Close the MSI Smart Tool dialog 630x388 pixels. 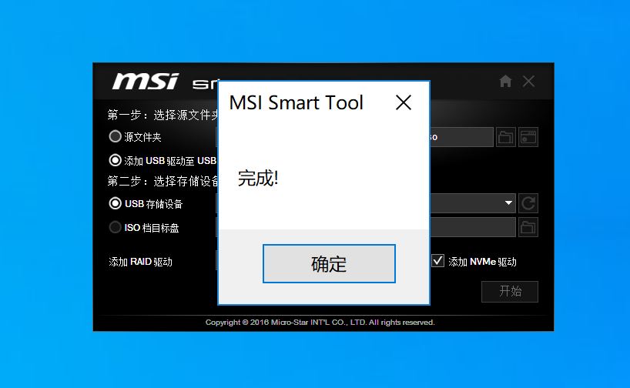coord(404,102)
